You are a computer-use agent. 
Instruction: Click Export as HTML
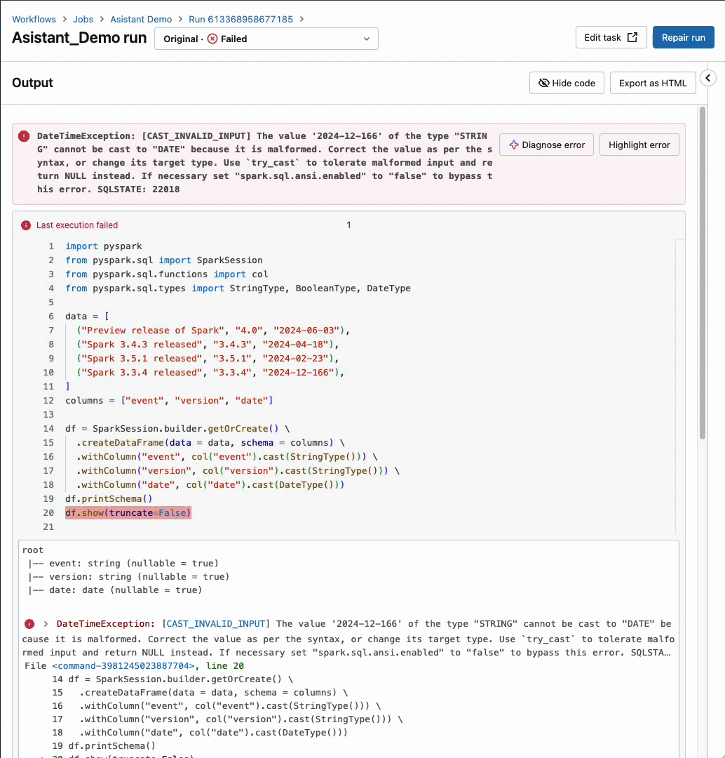point(652,83)
